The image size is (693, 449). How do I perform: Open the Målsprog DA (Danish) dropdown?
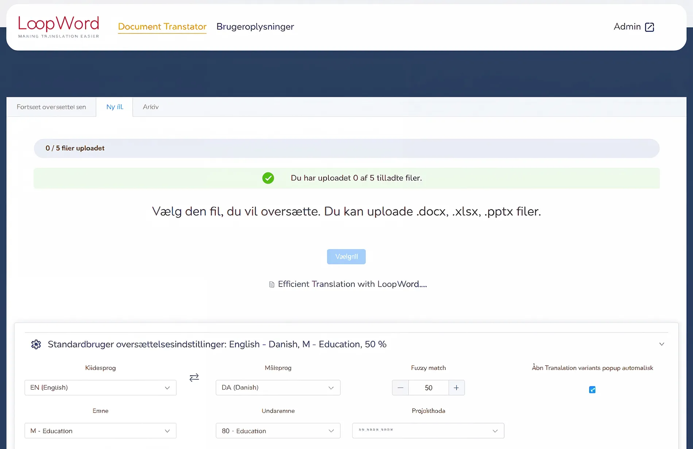click(278, 388)
